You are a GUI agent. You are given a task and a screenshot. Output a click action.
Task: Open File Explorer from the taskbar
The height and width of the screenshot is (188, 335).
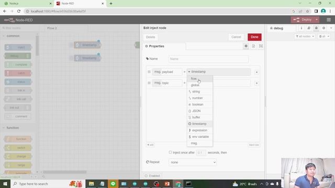[92, 184]
